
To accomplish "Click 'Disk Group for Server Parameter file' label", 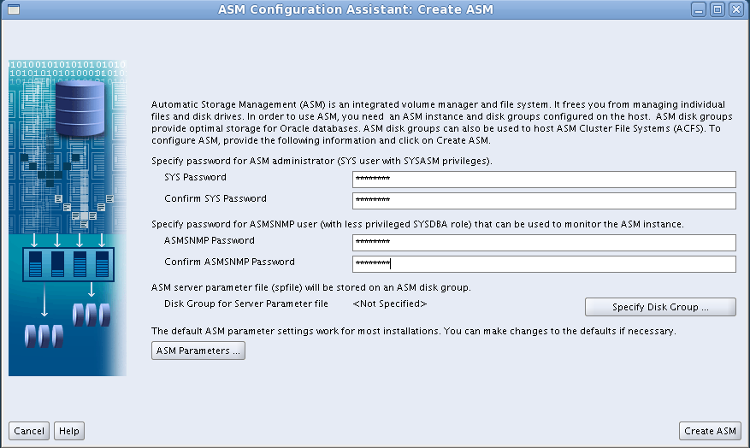I will click(245, 304).
